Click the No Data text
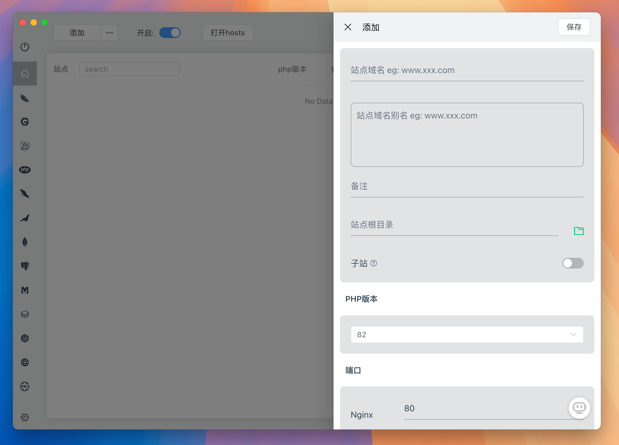619x445 pixels. [319, 101]
